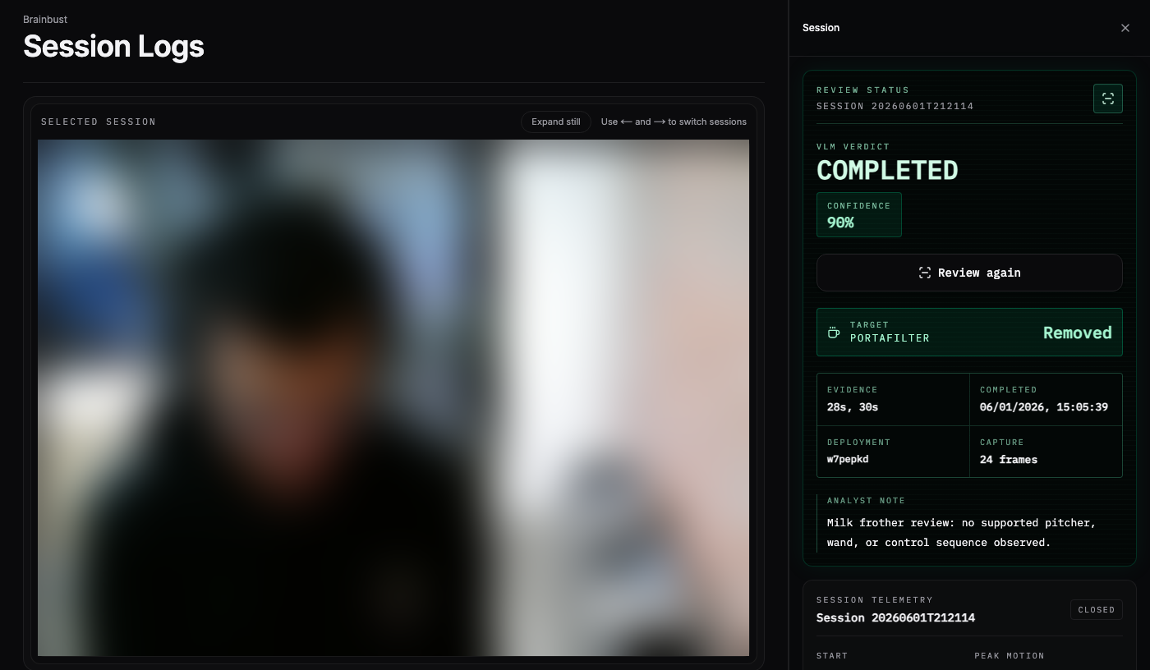Click the SELECTED SESSION label
Screen dimensions: 1150x670
[99, 122]
